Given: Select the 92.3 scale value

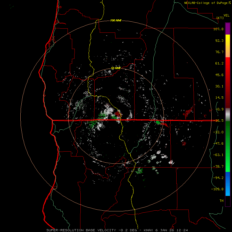Looking at the screenshot, I should (x=219, y=40).
